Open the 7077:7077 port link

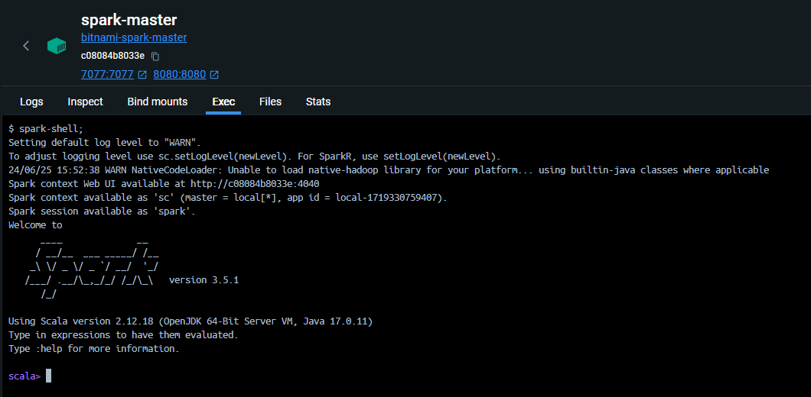pos(108,75)
